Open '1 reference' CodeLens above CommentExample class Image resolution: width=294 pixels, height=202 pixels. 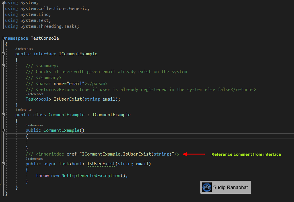coord(23,109)
